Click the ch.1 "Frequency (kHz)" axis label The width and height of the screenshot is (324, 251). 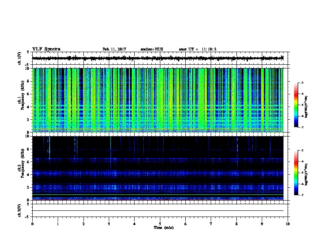pyautogui.click(x=22, y=96)
